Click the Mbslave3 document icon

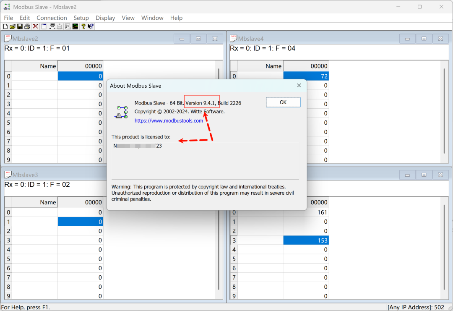tap(8, 174)
